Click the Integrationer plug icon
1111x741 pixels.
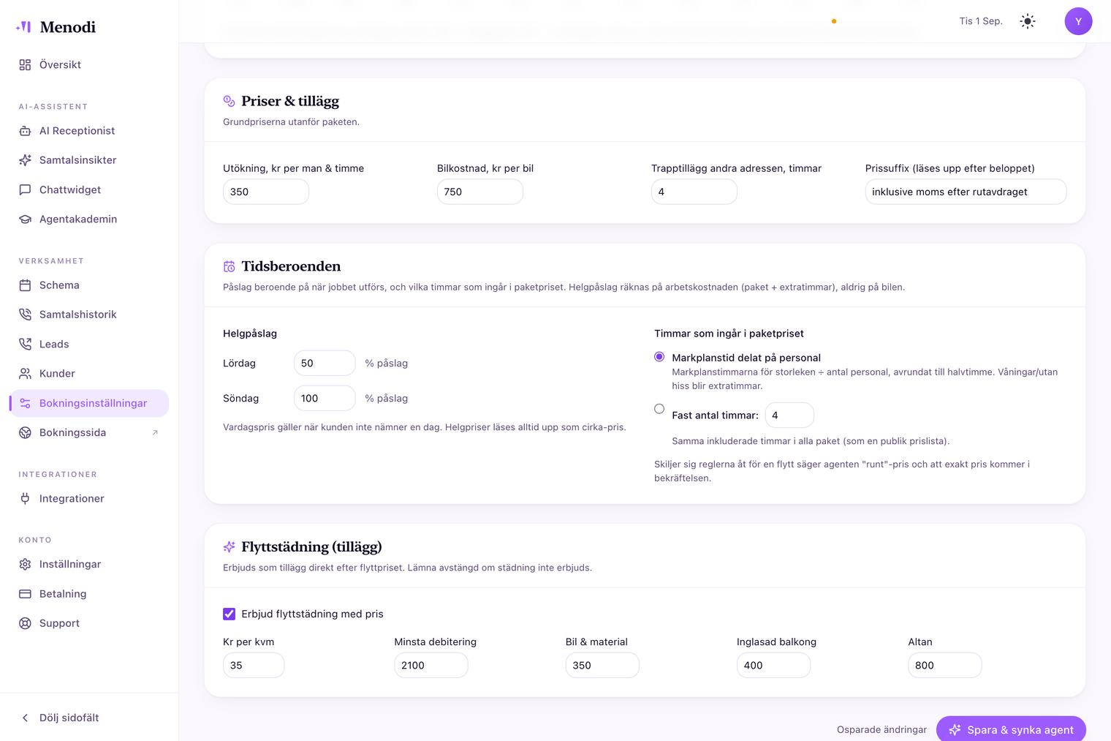25,499
